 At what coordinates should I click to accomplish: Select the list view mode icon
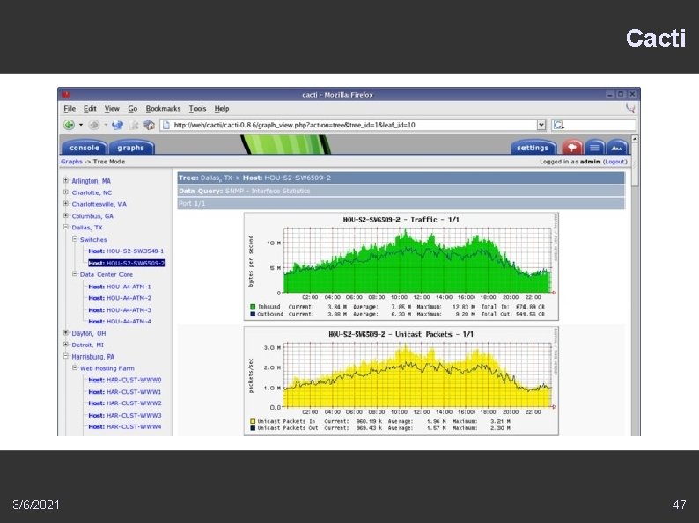pyautogui.click(x=594, y=148)
